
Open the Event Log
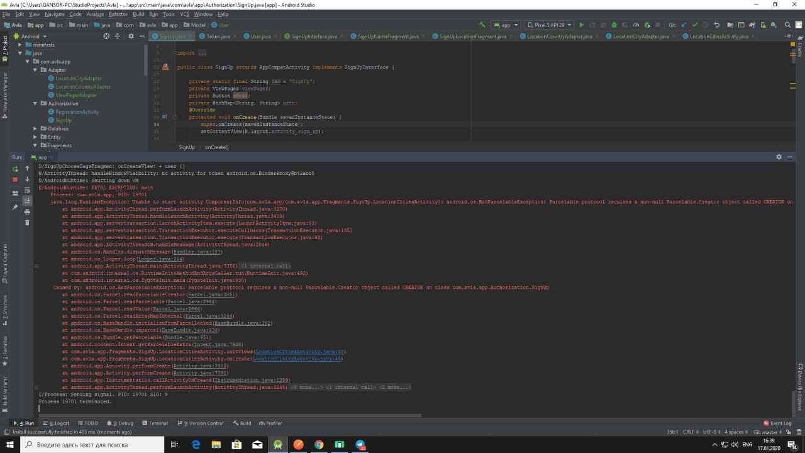pos(777,423)
